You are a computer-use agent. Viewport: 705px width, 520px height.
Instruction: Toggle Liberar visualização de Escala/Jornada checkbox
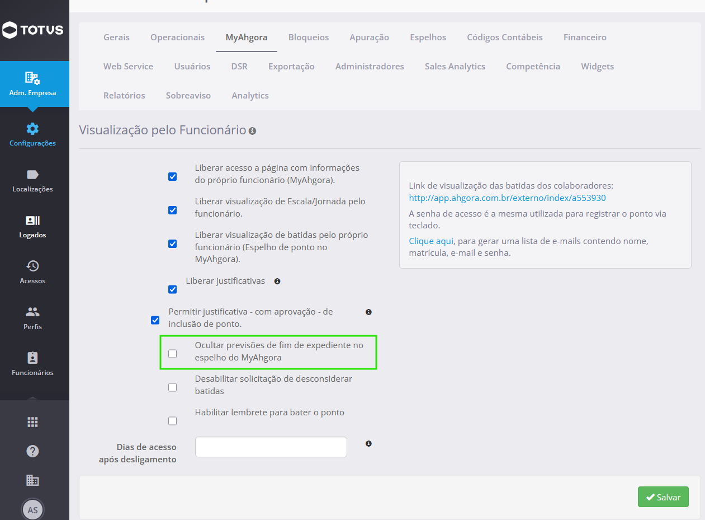[x=173, y=210]
